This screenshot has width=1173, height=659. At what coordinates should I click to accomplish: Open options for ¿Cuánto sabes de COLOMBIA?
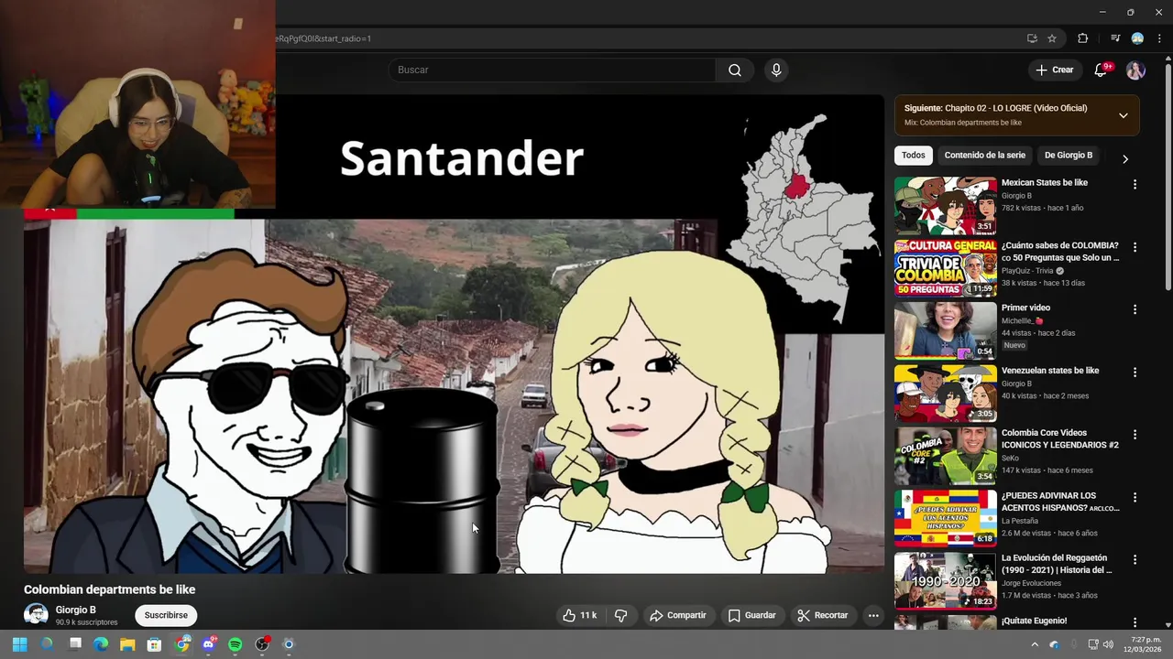[x=1135, y=247]
